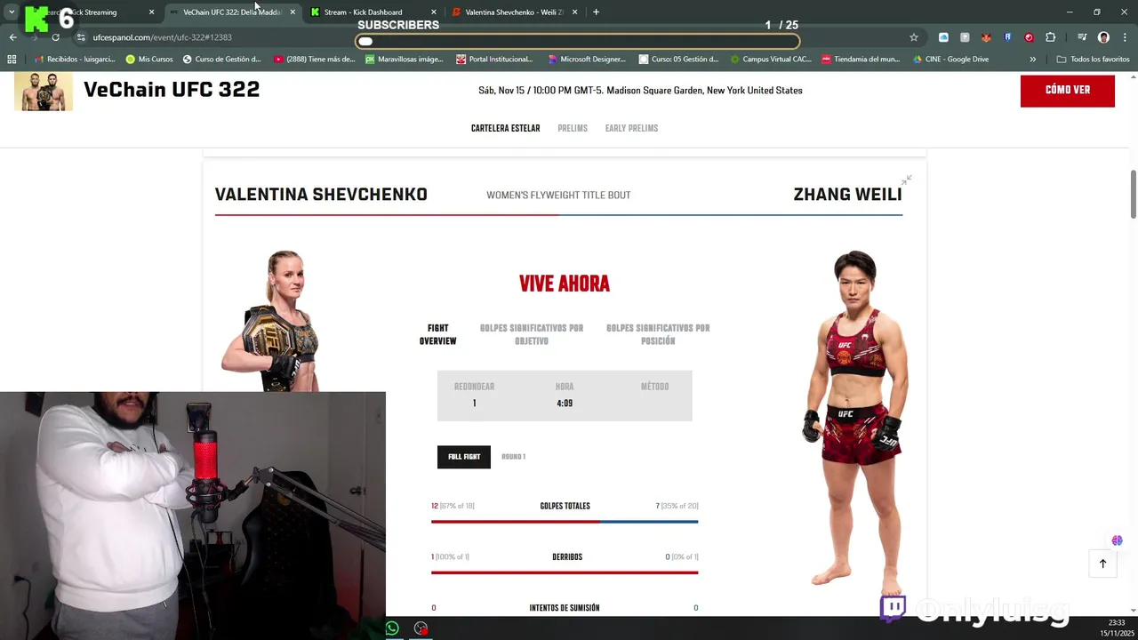
Task: Switch to the EARLY PRELIMS tab
Action: (x=631, y=129)
